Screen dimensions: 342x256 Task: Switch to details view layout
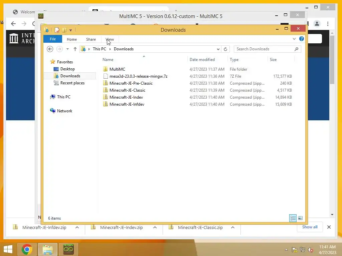(293, 218)
